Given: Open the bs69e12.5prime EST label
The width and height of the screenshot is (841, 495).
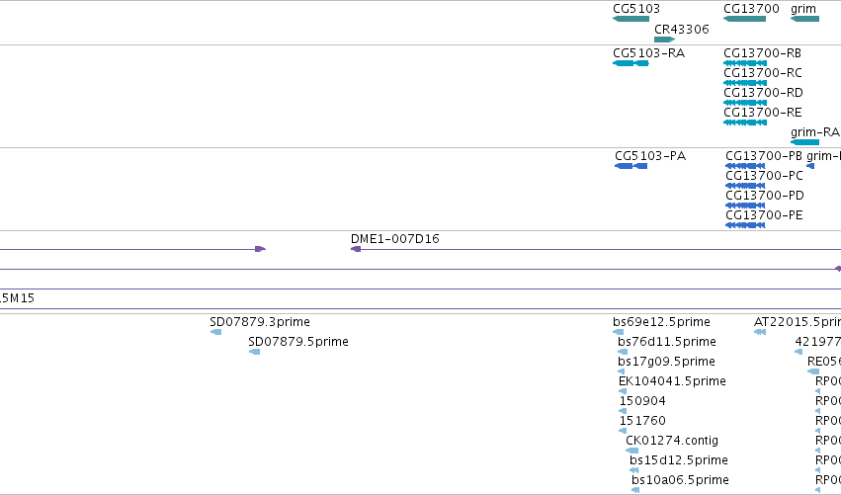Looking at the screenshot, I should point(661,322).
